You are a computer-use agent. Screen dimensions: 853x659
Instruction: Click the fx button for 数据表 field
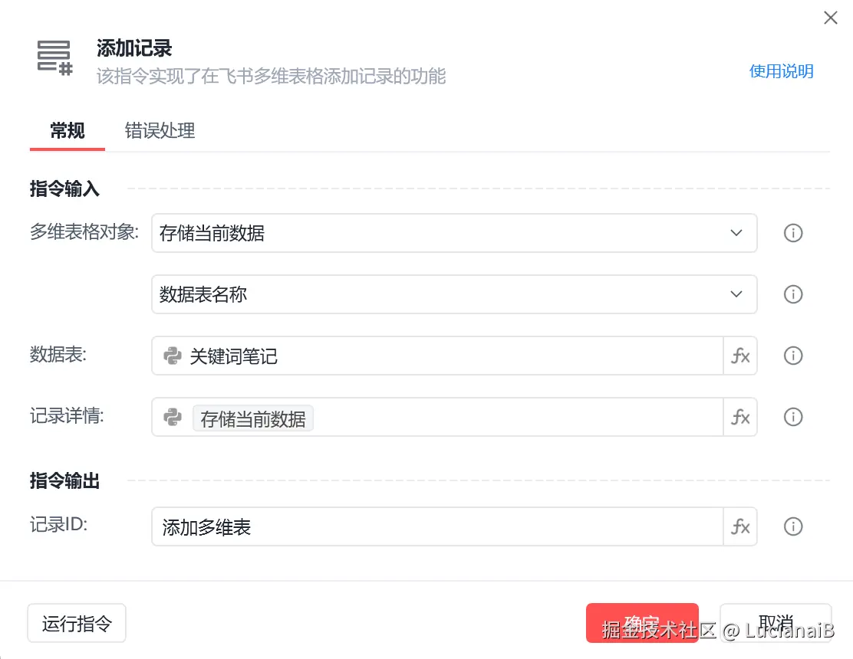coord(740,356)
